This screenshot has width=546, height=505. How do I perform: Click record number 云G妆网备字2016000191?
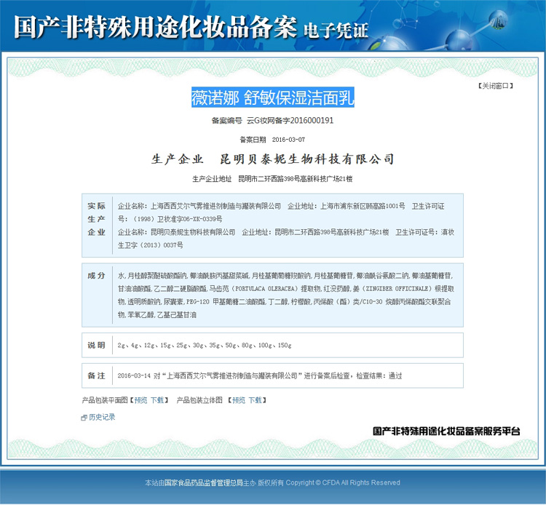point(290,120)
